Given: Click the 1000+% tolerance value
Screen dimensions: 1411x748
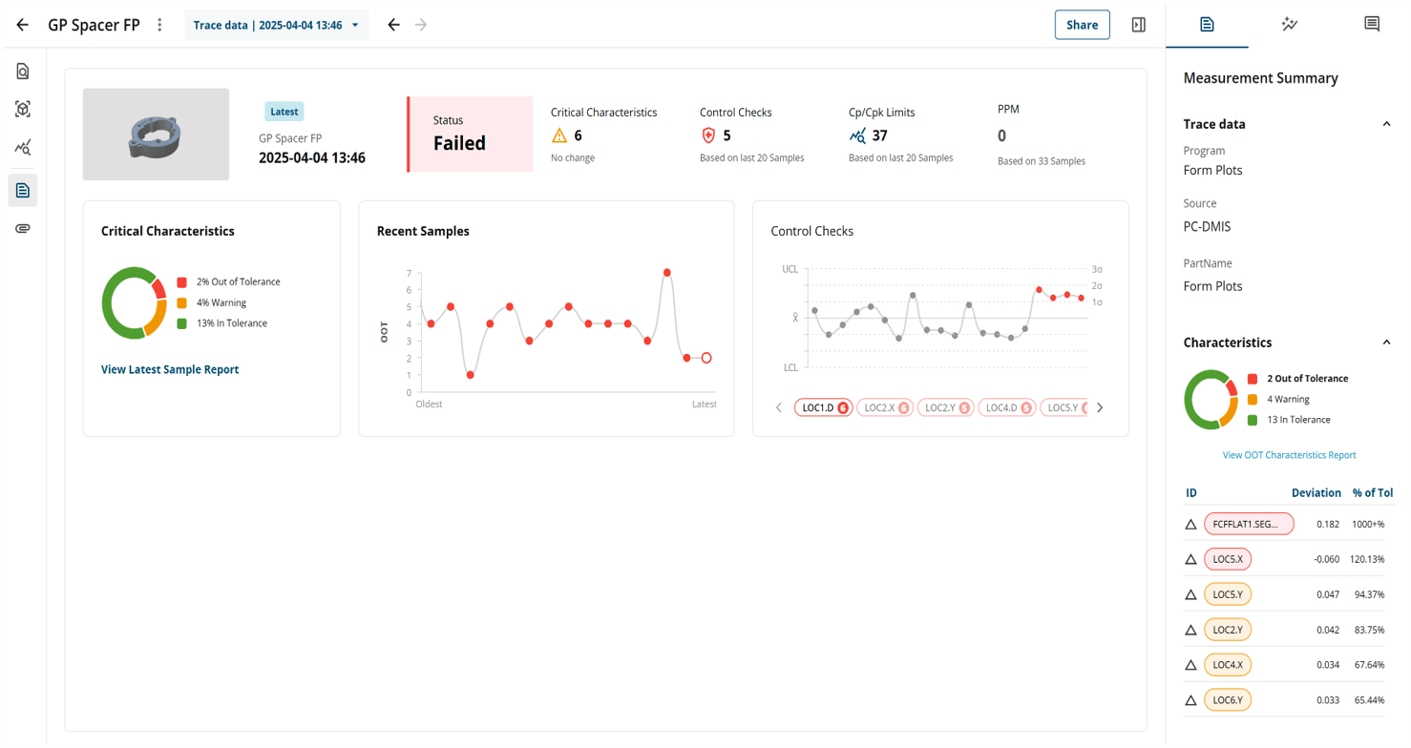Looking at the screenshot, I should point(1367,525).
